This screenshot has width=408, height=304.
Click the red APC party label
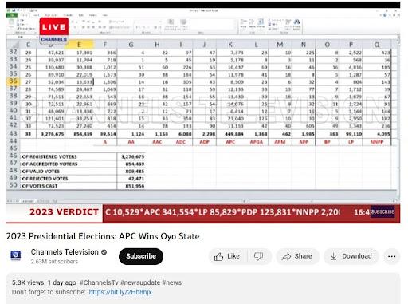(230, 142)
